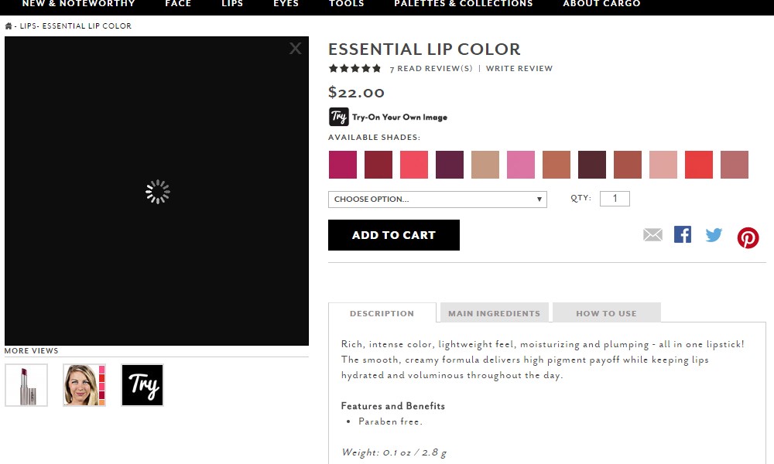This screenshot has width=774, height=464.
Task: Share on Twitter bird icon
Action: [714, 235]
